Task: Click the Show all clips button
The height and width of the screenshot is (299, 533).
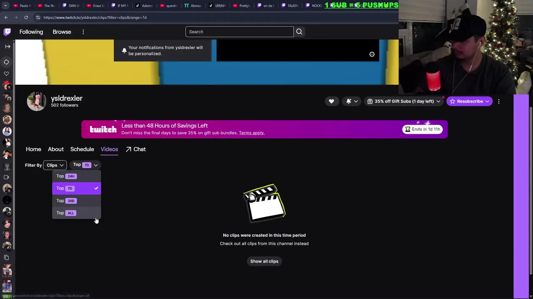Action: pyautogui.click(x=264, y=261)
